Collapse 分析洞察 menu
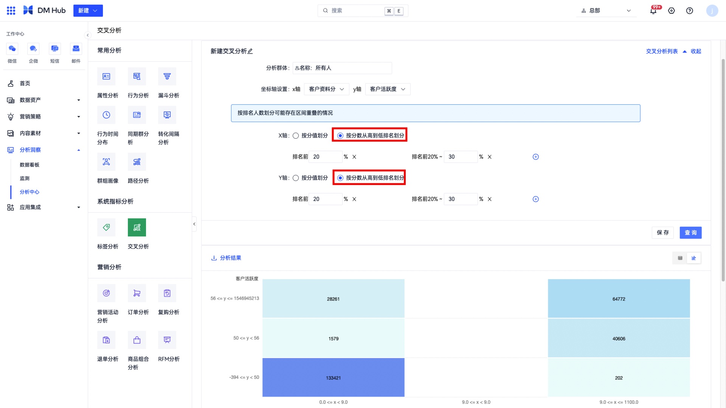The image size is (726, 408). 43,150
